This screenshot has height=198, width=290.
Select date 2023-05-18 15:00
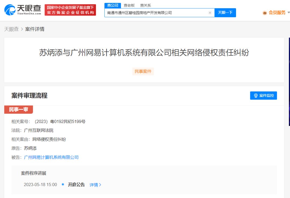[40, 185]
